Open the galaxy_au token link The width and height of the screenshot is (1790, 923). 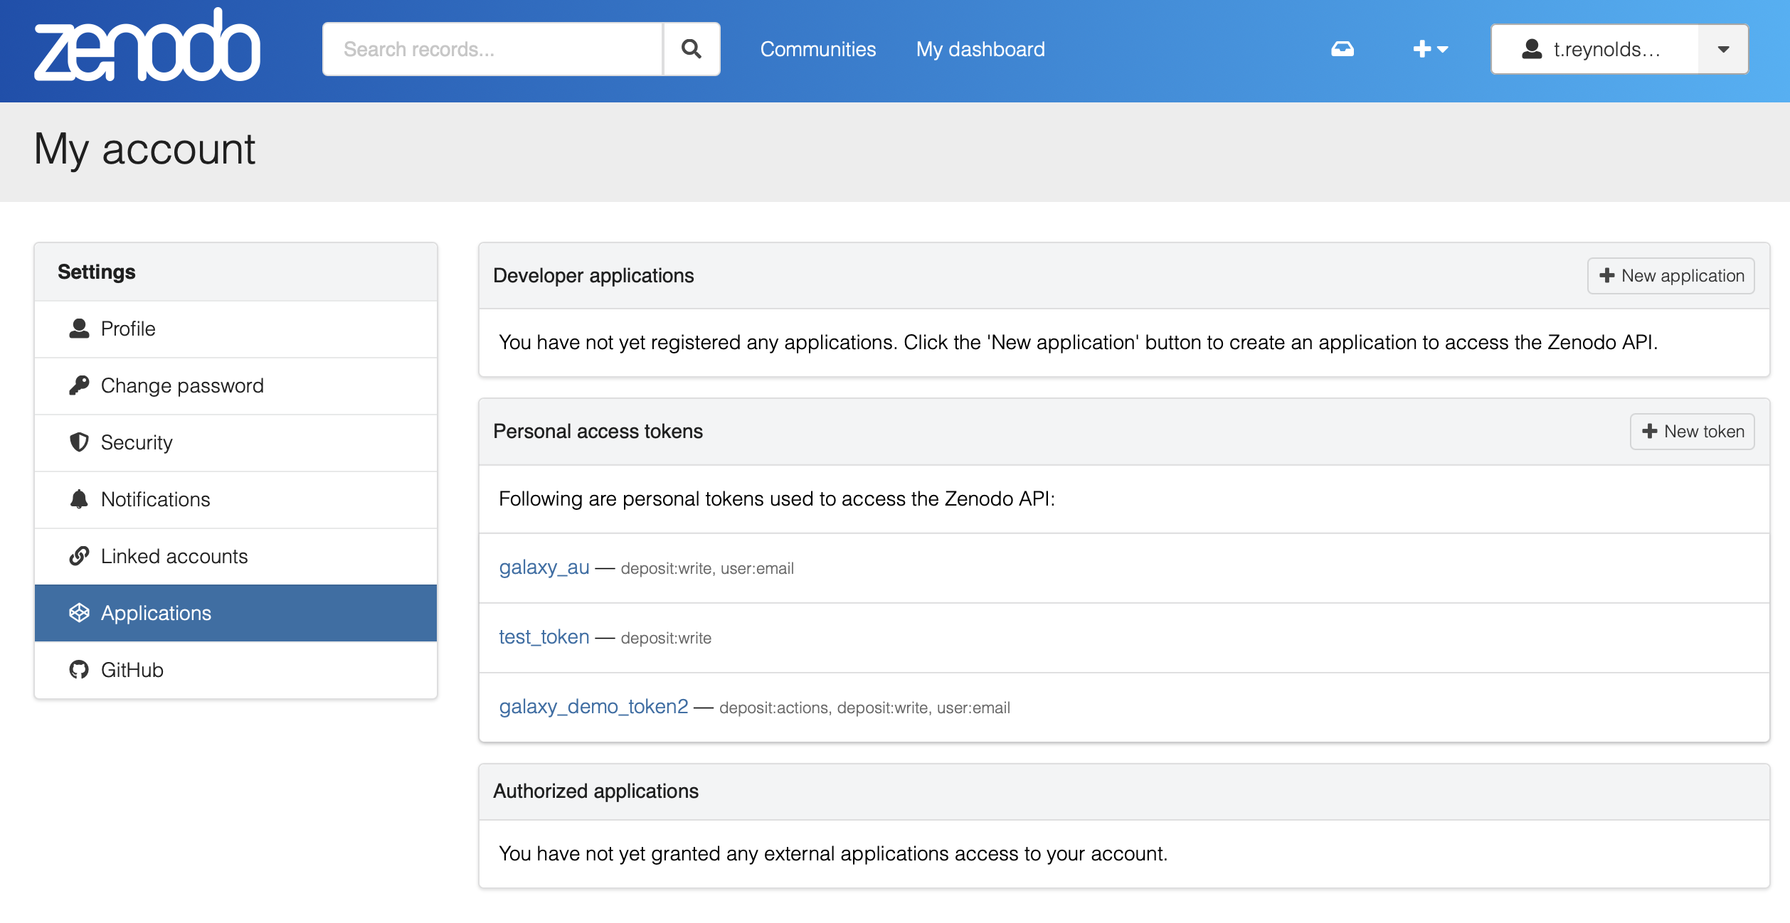coord(544,567)
